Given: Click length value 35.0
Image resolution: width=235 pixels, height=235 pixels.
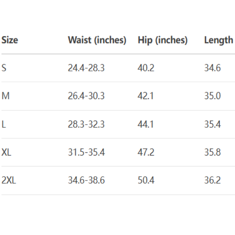Looking at the screenshot, I should click(x=212, y=96).
